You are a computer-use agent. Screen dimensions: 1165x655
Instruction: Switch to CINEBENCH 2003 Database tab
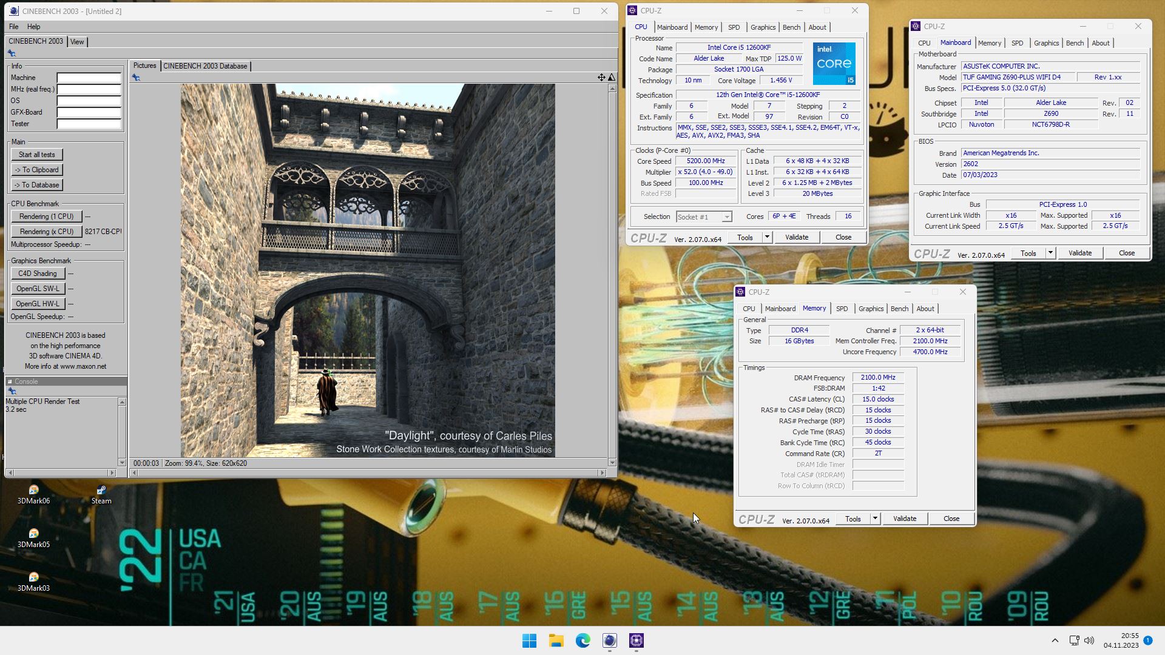[x=205, y=66]
